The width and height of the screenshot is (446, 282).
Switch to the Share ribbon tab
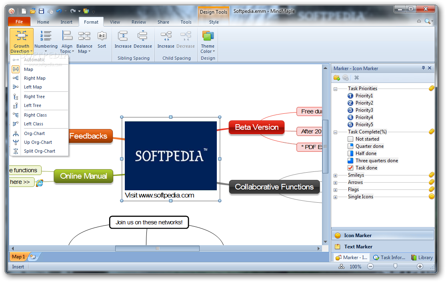click(163, 22)
